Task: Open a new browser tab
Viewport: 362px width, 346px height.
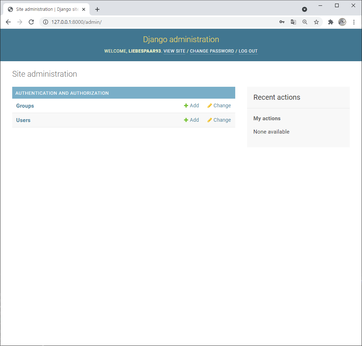Action: pos(97,9)
